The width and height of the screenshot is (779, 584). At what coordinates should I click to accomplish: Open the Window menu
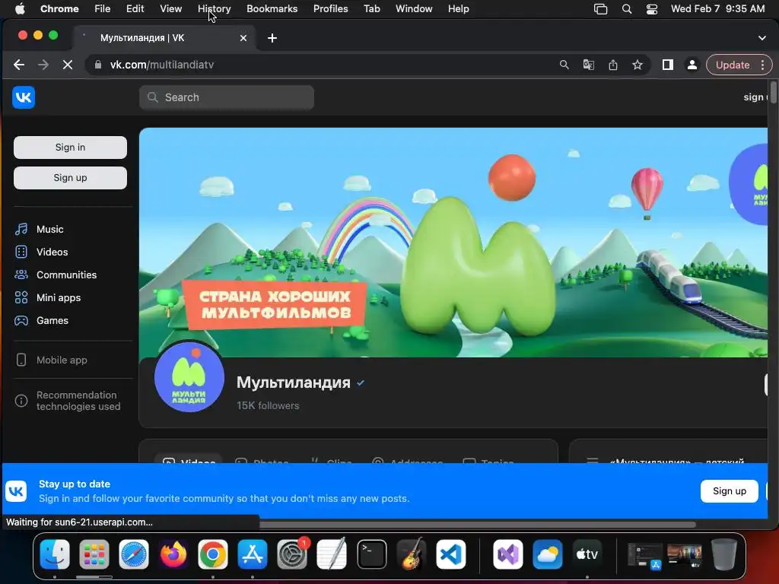coord(414,8)
